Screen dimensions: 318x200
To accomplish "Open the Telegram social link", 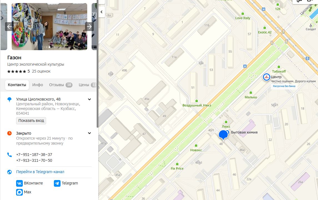I will coord(66,183).
